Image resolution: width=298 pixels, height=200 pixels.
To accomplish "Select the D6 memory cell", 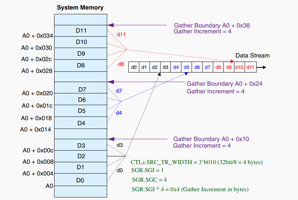I will click(x=80, y=99).
